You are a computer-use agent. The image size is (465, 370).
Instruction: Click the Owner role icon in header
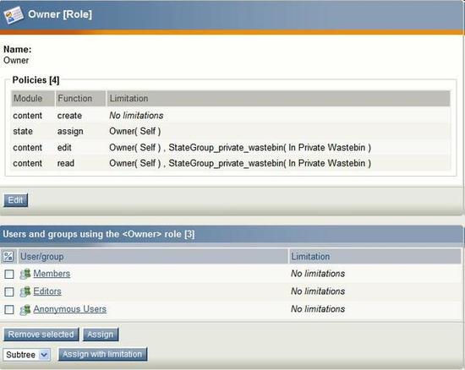14,15
